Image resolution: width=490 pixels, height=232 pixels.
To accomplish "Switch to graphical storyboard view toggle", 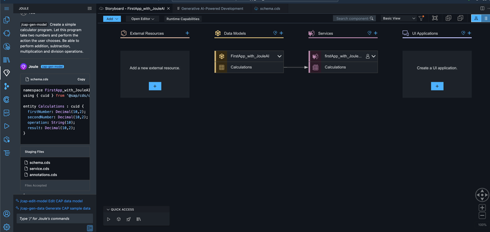I will tap(476, 19).
